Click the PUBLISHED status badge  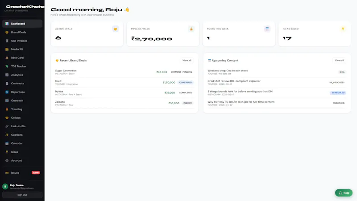tap(339, 103)
